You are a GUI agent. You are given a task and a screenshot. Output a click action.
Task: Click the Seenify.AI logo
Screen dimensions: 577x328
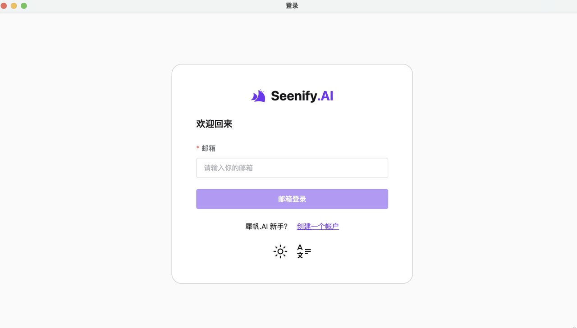tap(292, 96)
